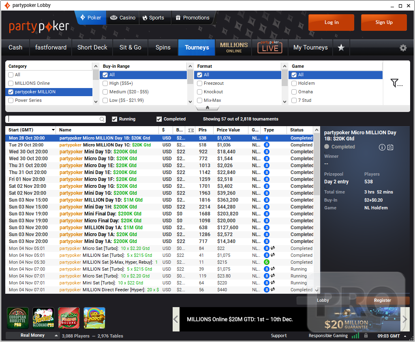Image resolution: width=415 pixels, height=342 pixels.
Task: Open tournament info icon in details panel
Action: click(x=382, y=147)
